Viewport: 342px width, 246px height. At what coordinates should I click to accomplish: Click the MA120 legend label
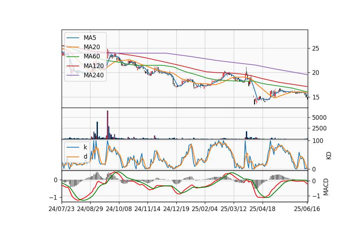(94, 66)
